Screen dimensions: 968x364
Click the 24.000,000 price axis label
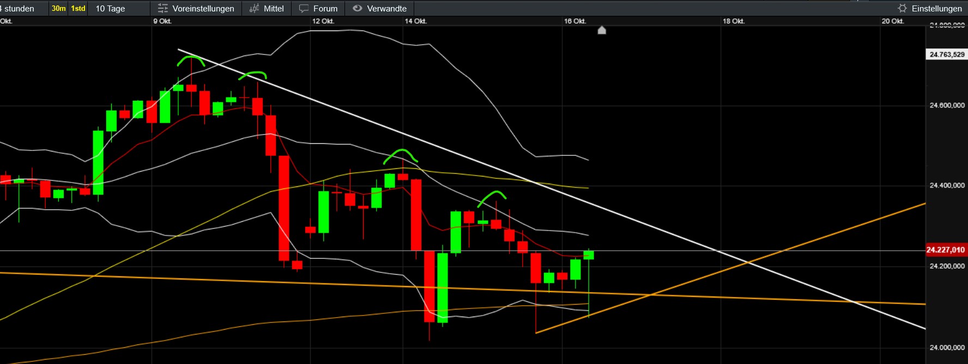(x=947, y=347)
